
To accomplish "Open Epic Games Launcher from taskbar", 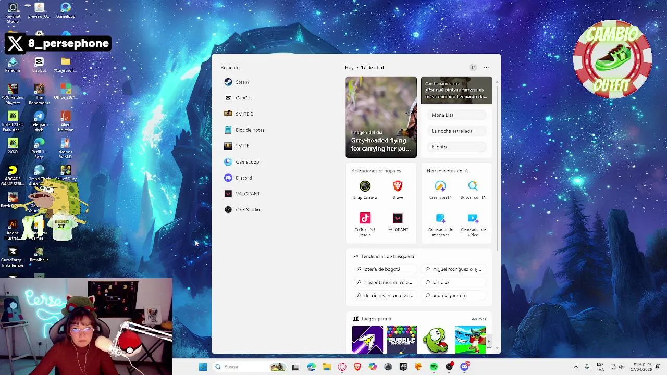I will click(x=403, y=367).
